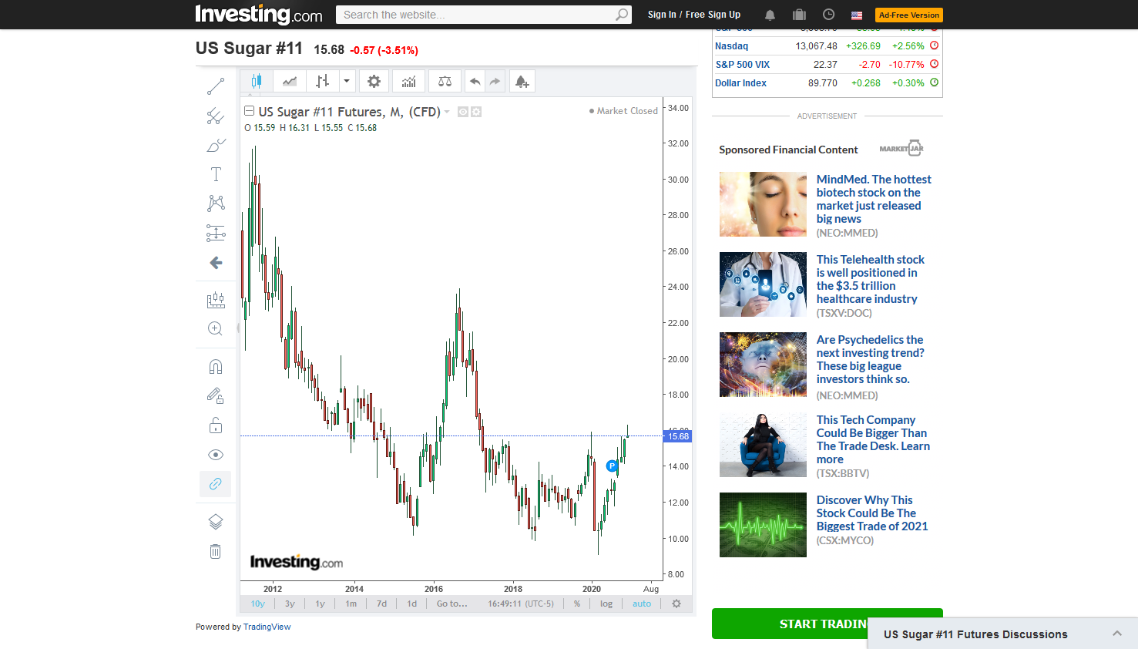Click the compare symbols scales icon
Viewport: 1138px width, 649px height.
445,81
